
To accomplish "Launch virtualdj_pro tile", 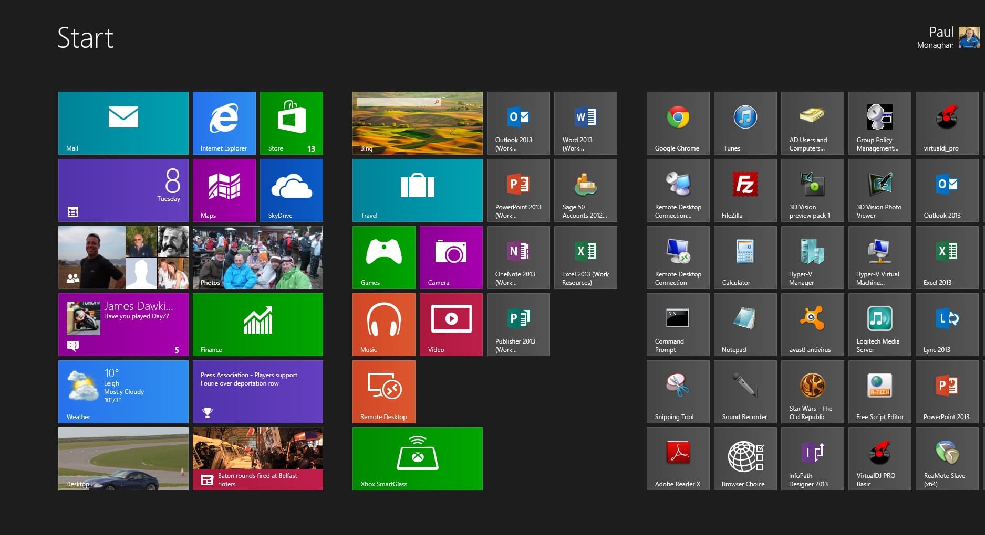I will point(947,123).
